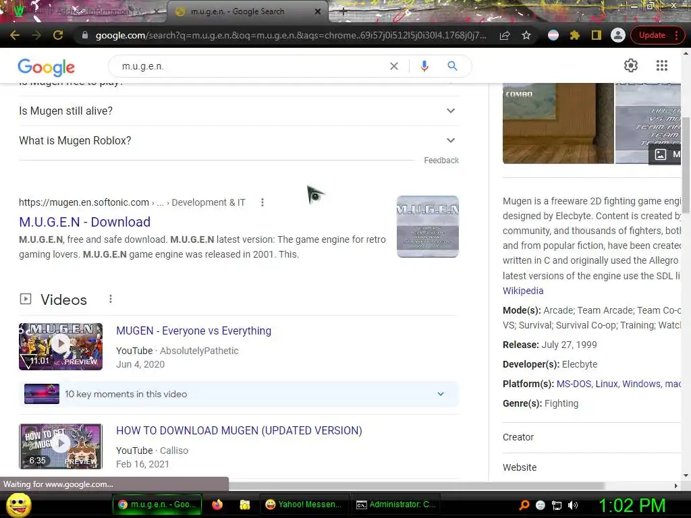The height and width of the screenshot is (518, 691).
Task: Open the Chrome extensions puzzle icon
Action: [575, 35]
